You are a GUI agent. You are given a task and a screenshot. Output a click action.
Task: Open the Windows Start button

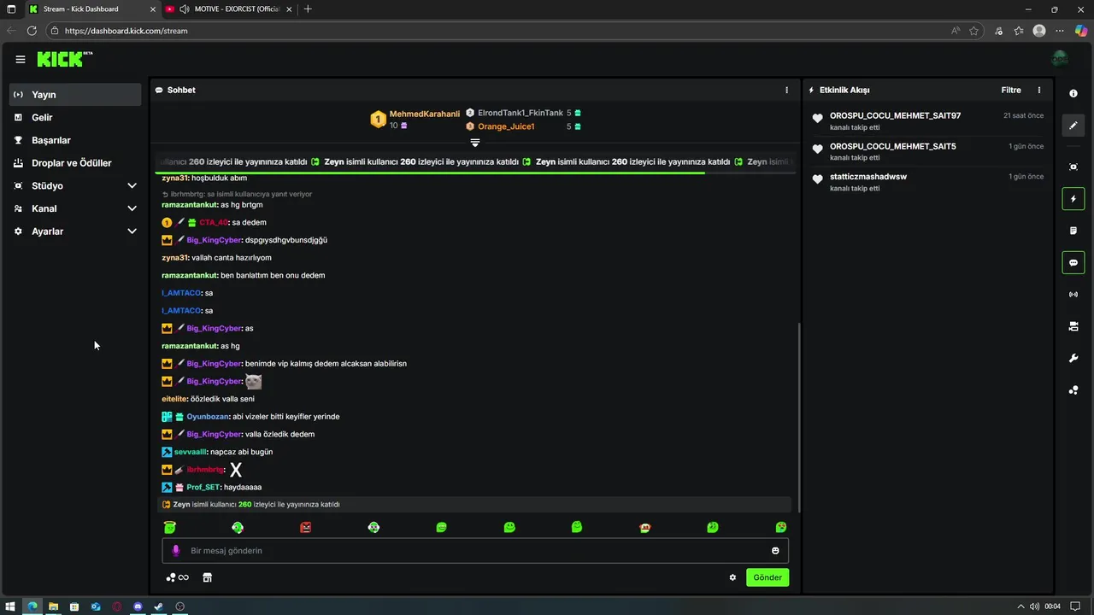[x=10, y=606]
